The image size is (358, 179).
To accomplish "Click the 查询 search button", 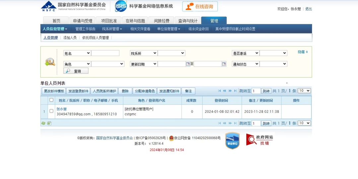I will (76, 71).
